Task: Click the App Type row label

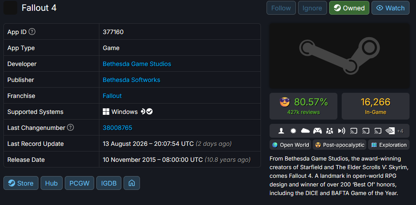Action: click(x=21, y=48)
